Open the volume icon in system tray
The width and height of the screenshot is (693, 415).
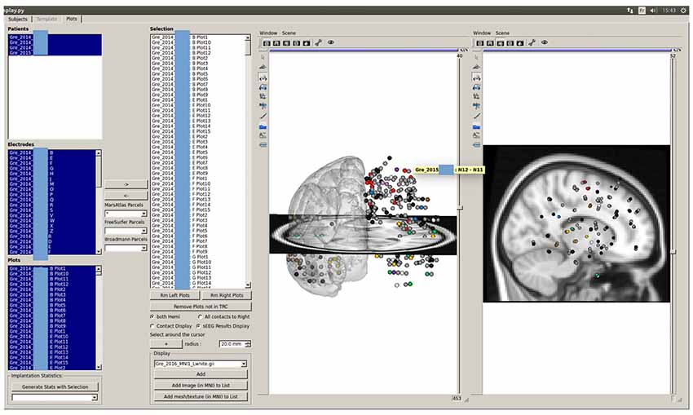[x=654, y=10]
